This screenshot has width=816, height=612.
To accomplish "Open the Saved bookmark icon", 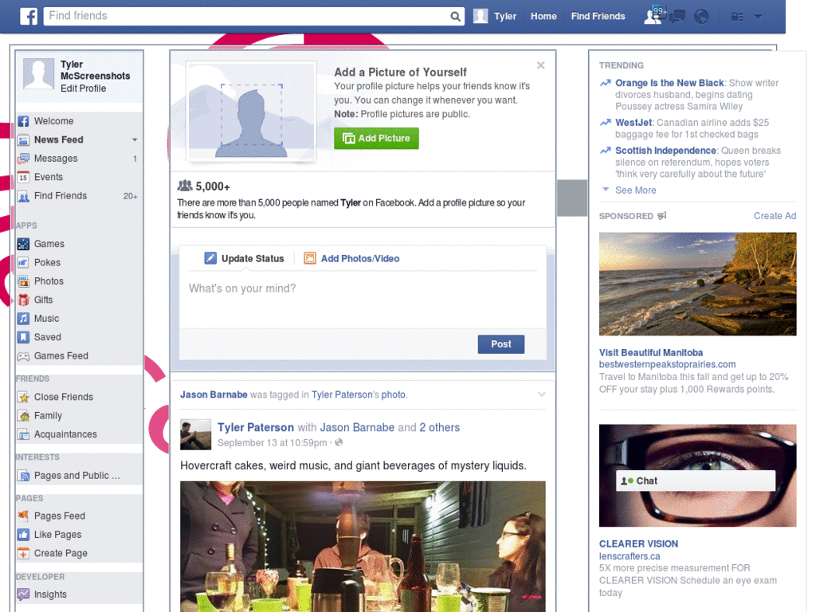I will click(23, 338).
